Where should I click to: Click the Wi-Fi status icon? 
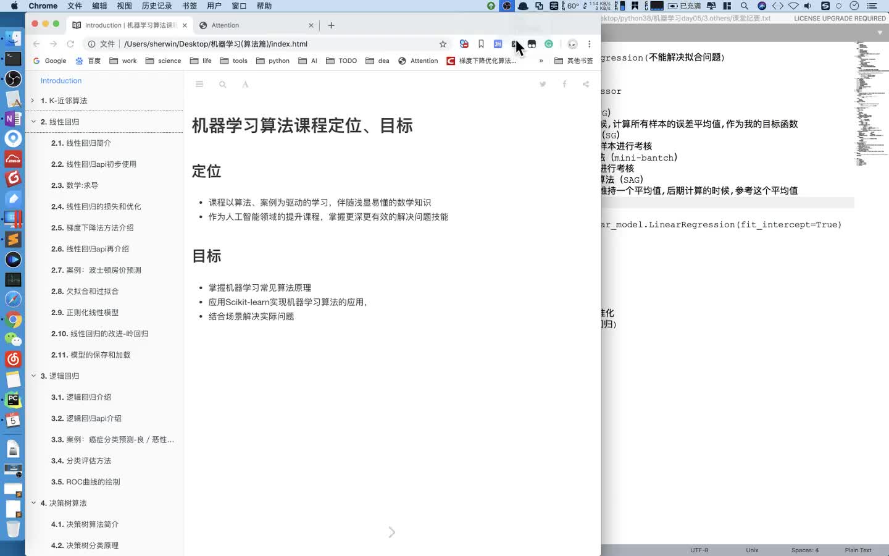[793, 6]
